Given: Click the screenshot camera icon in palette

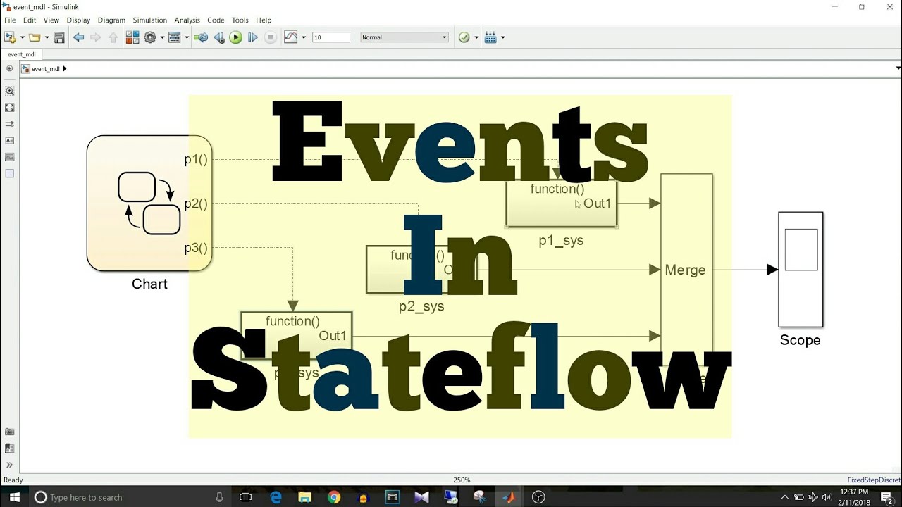Looking at the screenshot, I should (x=10, y=432).
